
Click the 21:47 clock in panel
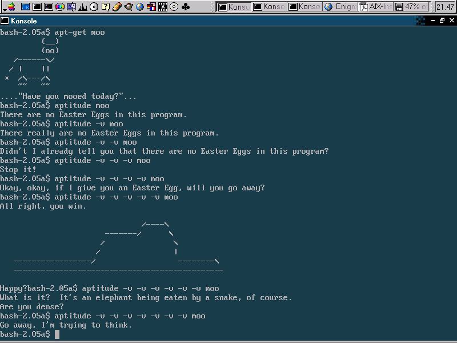coord(445,7)
